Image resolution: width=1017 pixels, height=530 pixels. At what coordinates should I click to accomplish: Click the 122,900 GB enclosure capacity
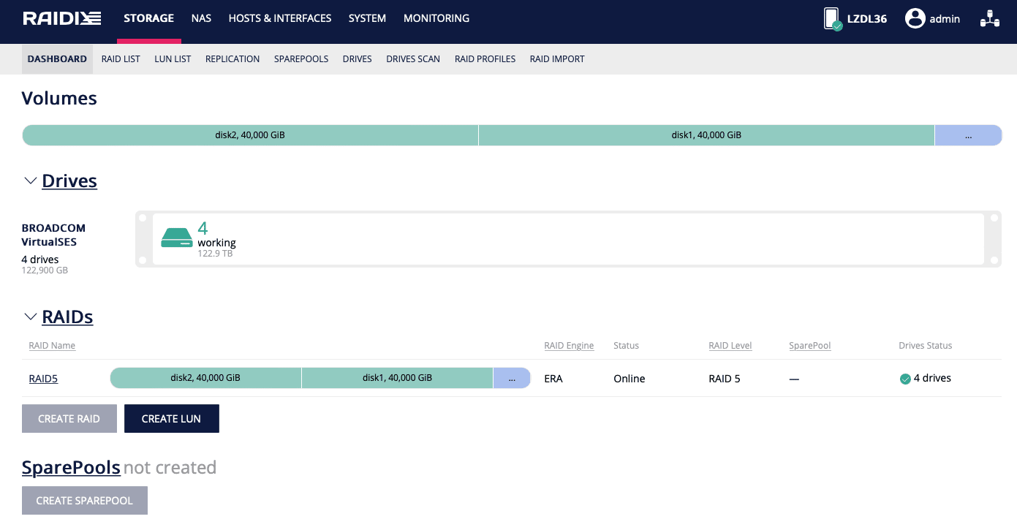tap(45, 270)
